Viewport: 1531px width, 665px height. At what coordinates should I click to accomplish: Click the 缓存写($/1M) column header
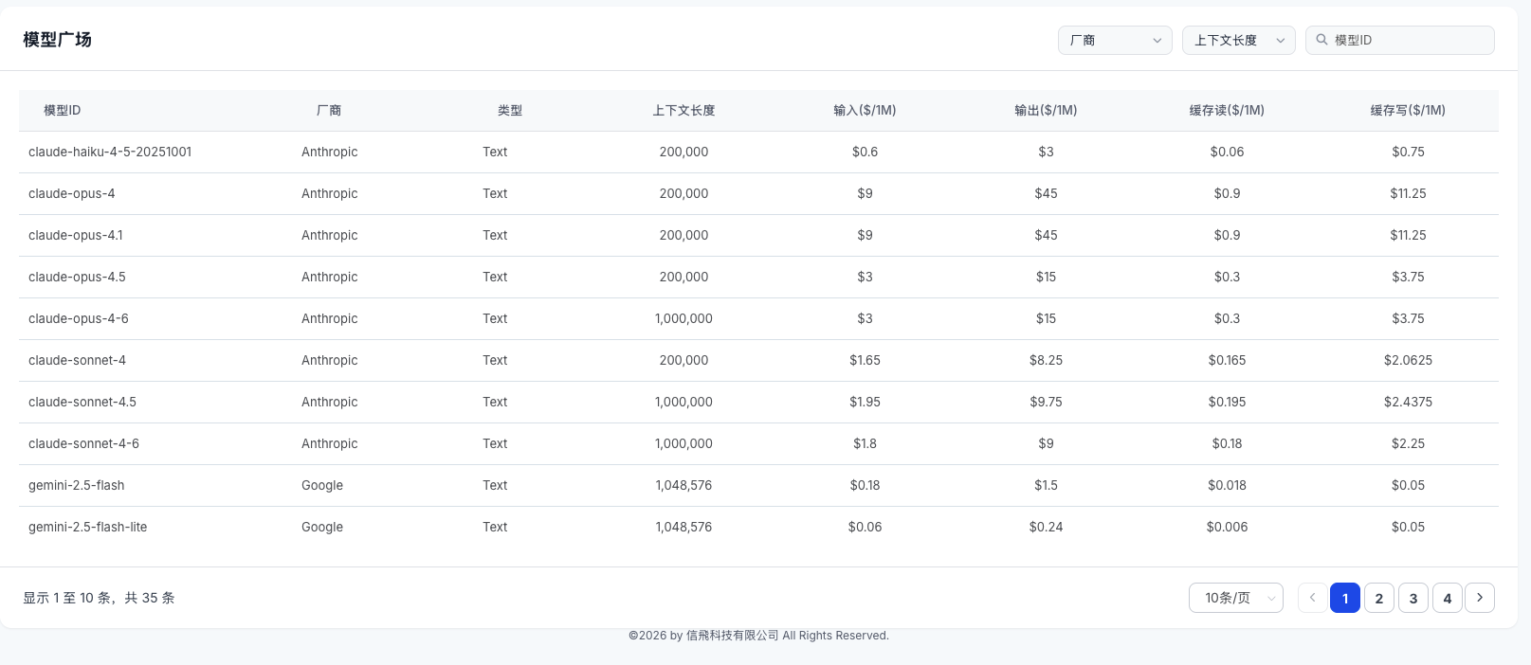point(1408,110)
